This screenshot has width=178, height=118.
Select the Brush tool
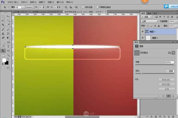[x=8, y=29]
